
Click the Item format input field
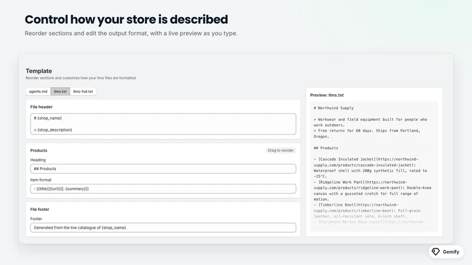point(163,188)
